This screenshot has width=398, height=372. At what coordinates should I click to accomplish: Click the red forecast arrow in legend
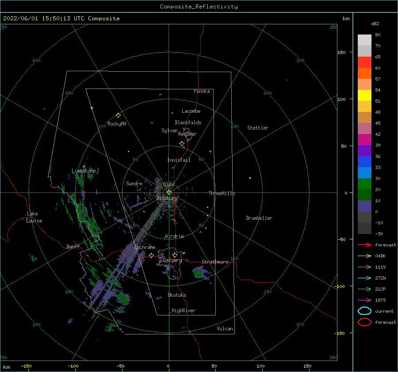(364, 245)
